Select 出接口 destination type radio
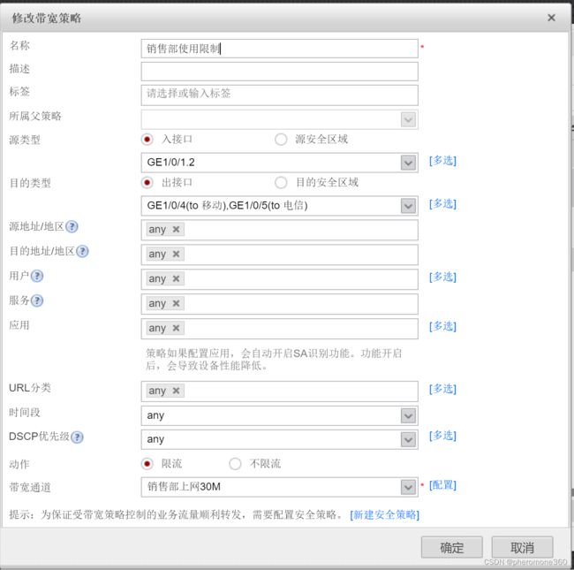574x570 pixels. [x=147, y=182]
